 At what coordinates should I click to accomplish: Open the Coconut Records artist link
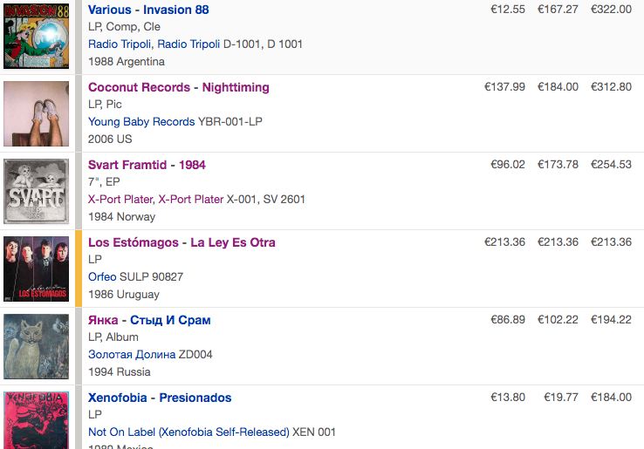click(x=139, y=87)
